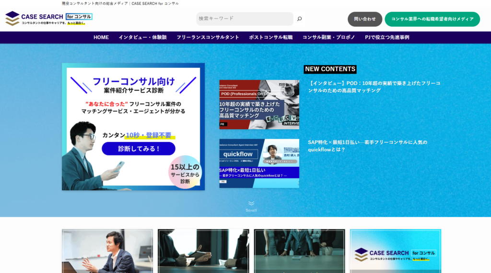This screenshot has height=273, width=491.
Task: Open PJで役立つ先進事例 menu item
Action: (387, 37)
